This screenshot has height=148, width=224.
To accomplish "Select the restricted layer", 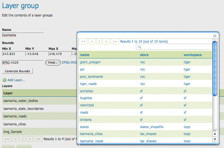I will pos(87,105).
